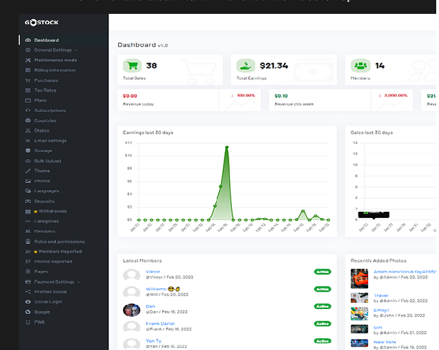Expand the Payment Settings submenu
Screen dimensions: 439x350
[x=57, y=282]
